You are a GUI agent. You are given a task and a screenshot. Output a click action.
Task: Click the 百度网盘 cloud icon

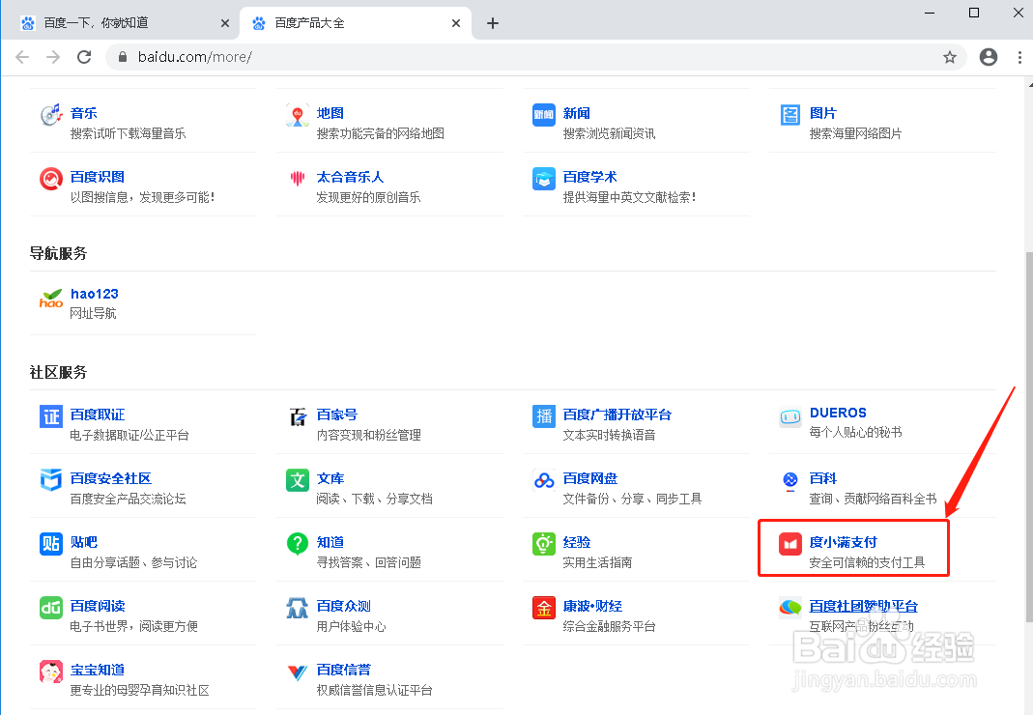543,480
